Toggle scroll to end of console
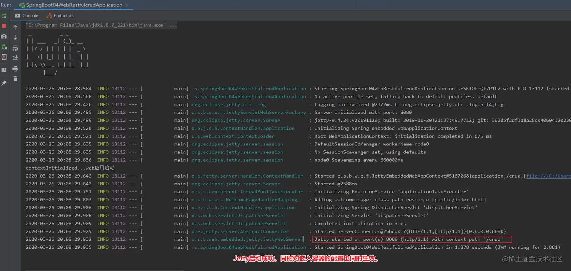Screen dimensions: 571x271 pos(15,58)
